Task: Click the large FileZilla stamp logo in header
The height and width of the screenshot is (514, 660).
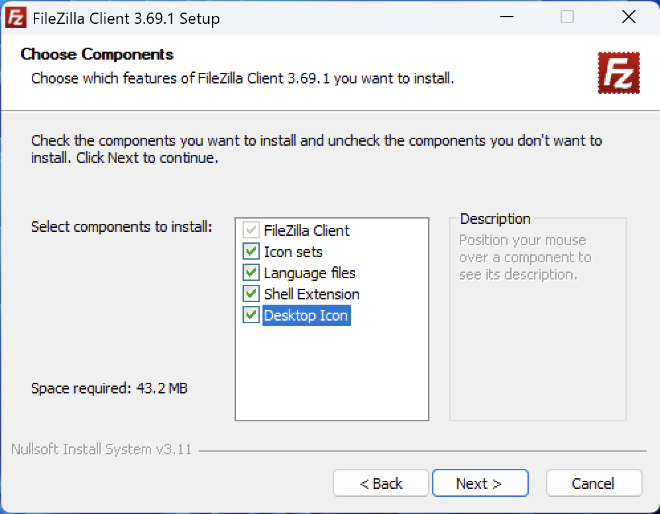Action: click(x=618, y=73)
